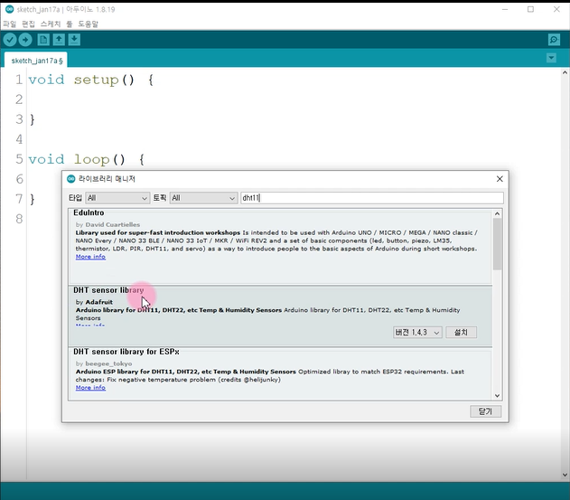Select the EduIntro library entry title
Screen dimensions: 570x500
click(x=89, y=212)
